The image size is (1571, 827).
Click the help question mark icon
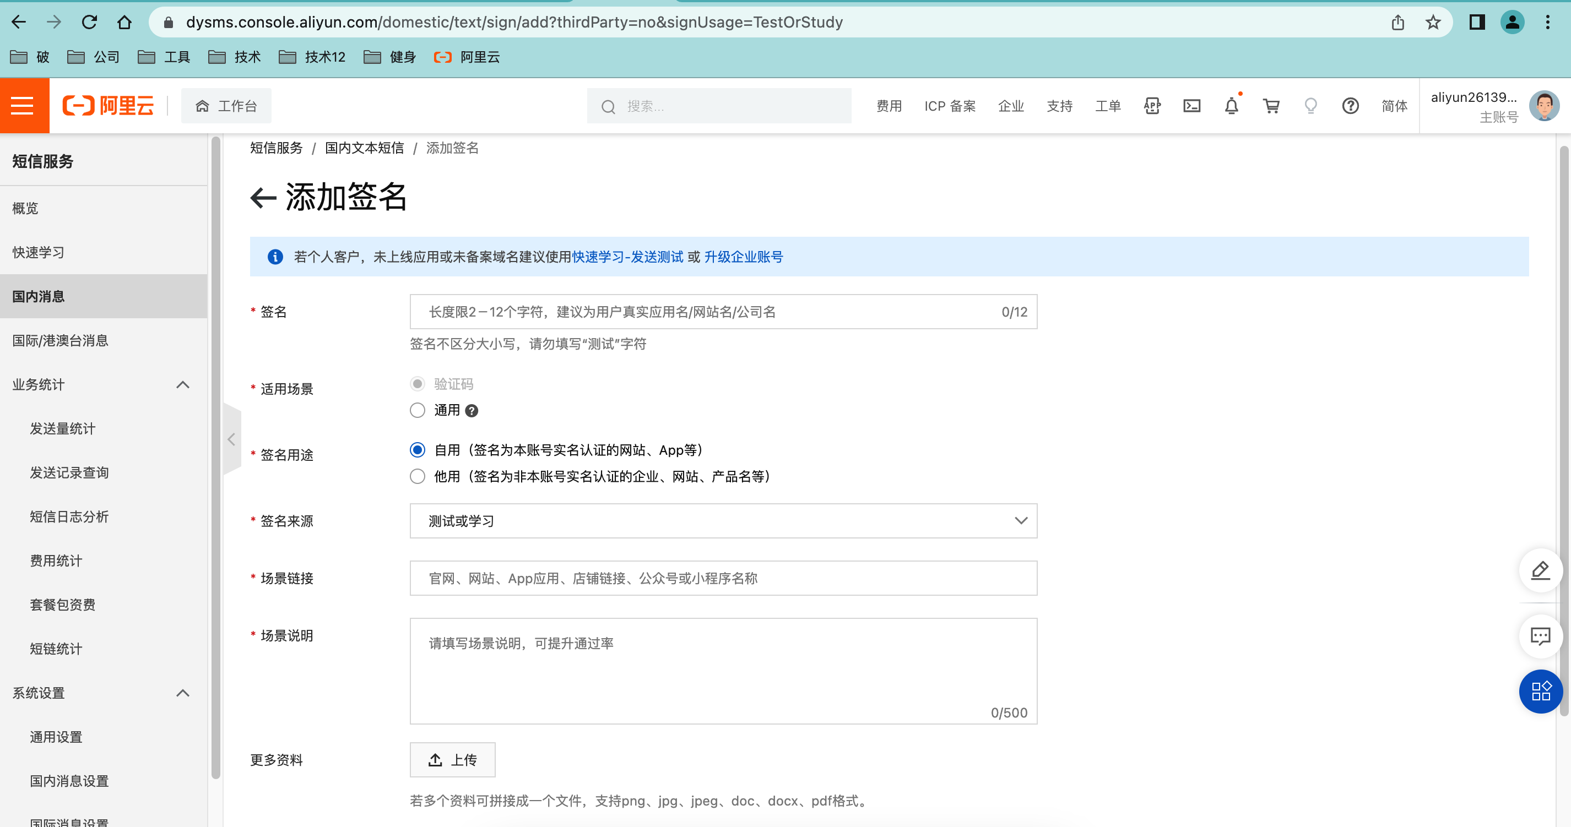[x=1350, y=106]
